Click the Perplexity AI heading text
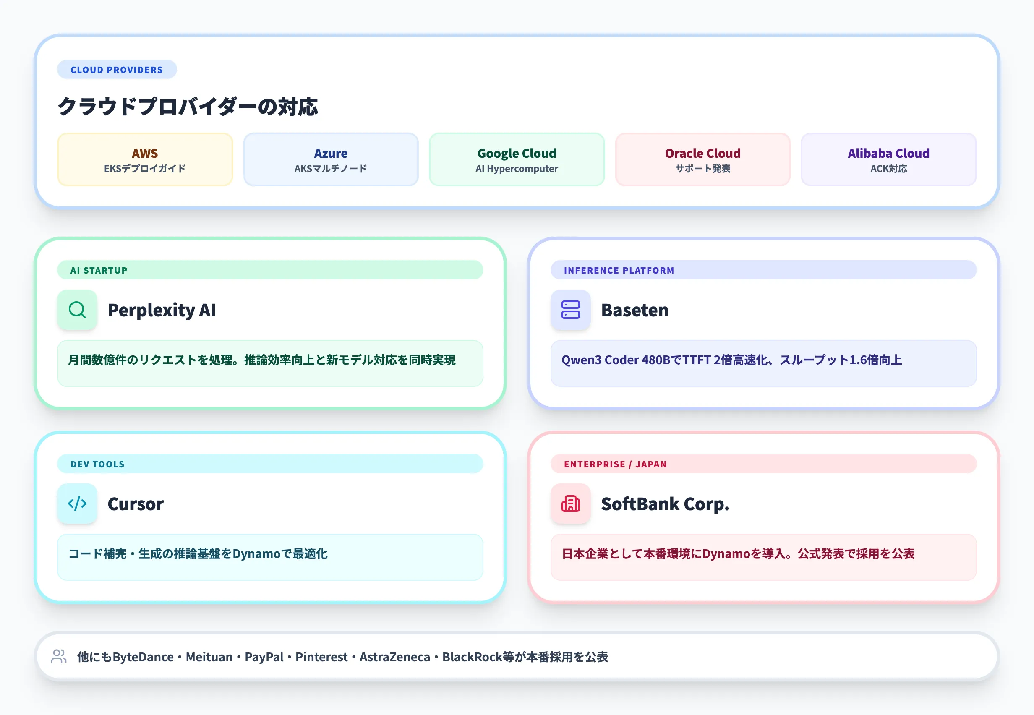This screenshot has width=1034, height=715. [x=162, y=310]
